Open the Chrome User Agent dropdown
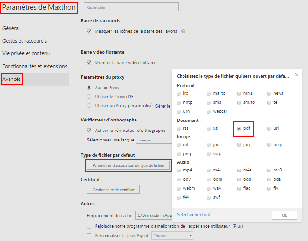This screenshot has width=308, height=241. (x=172, y=236)
